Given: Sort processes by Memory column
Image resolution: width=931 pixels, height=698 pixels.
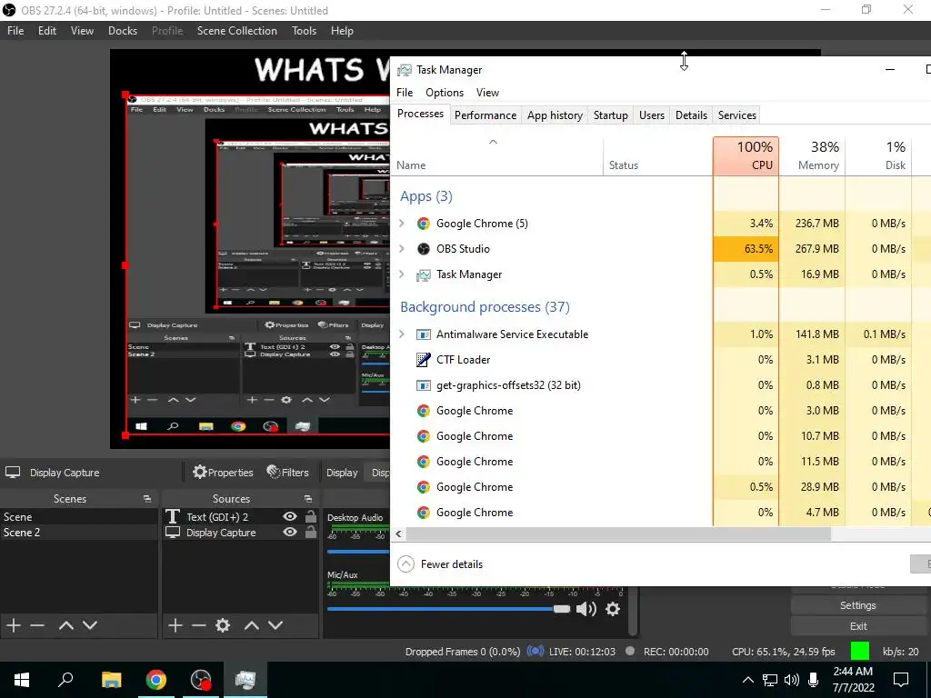Looking at the screenshot, I should pyautogui.click(x=812, y=156).
